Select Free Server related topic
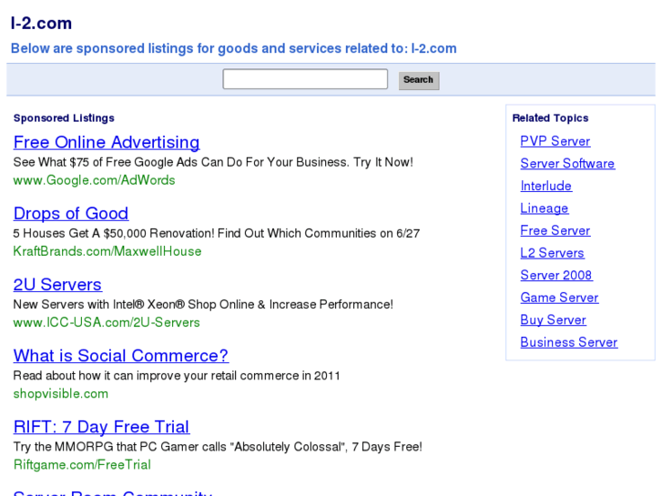The width and height of the screenshot is (662, 496). tap(555, 230)
